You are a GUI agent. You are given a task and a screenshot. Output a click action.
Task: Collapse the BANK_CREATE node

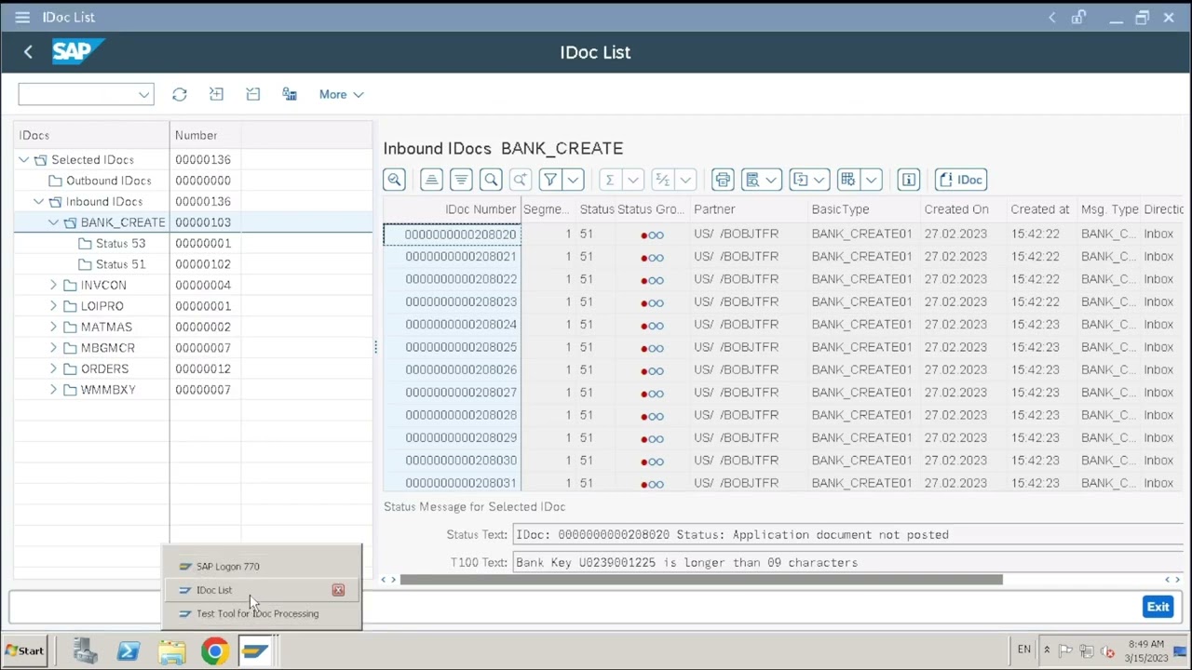tap(53, 222)
